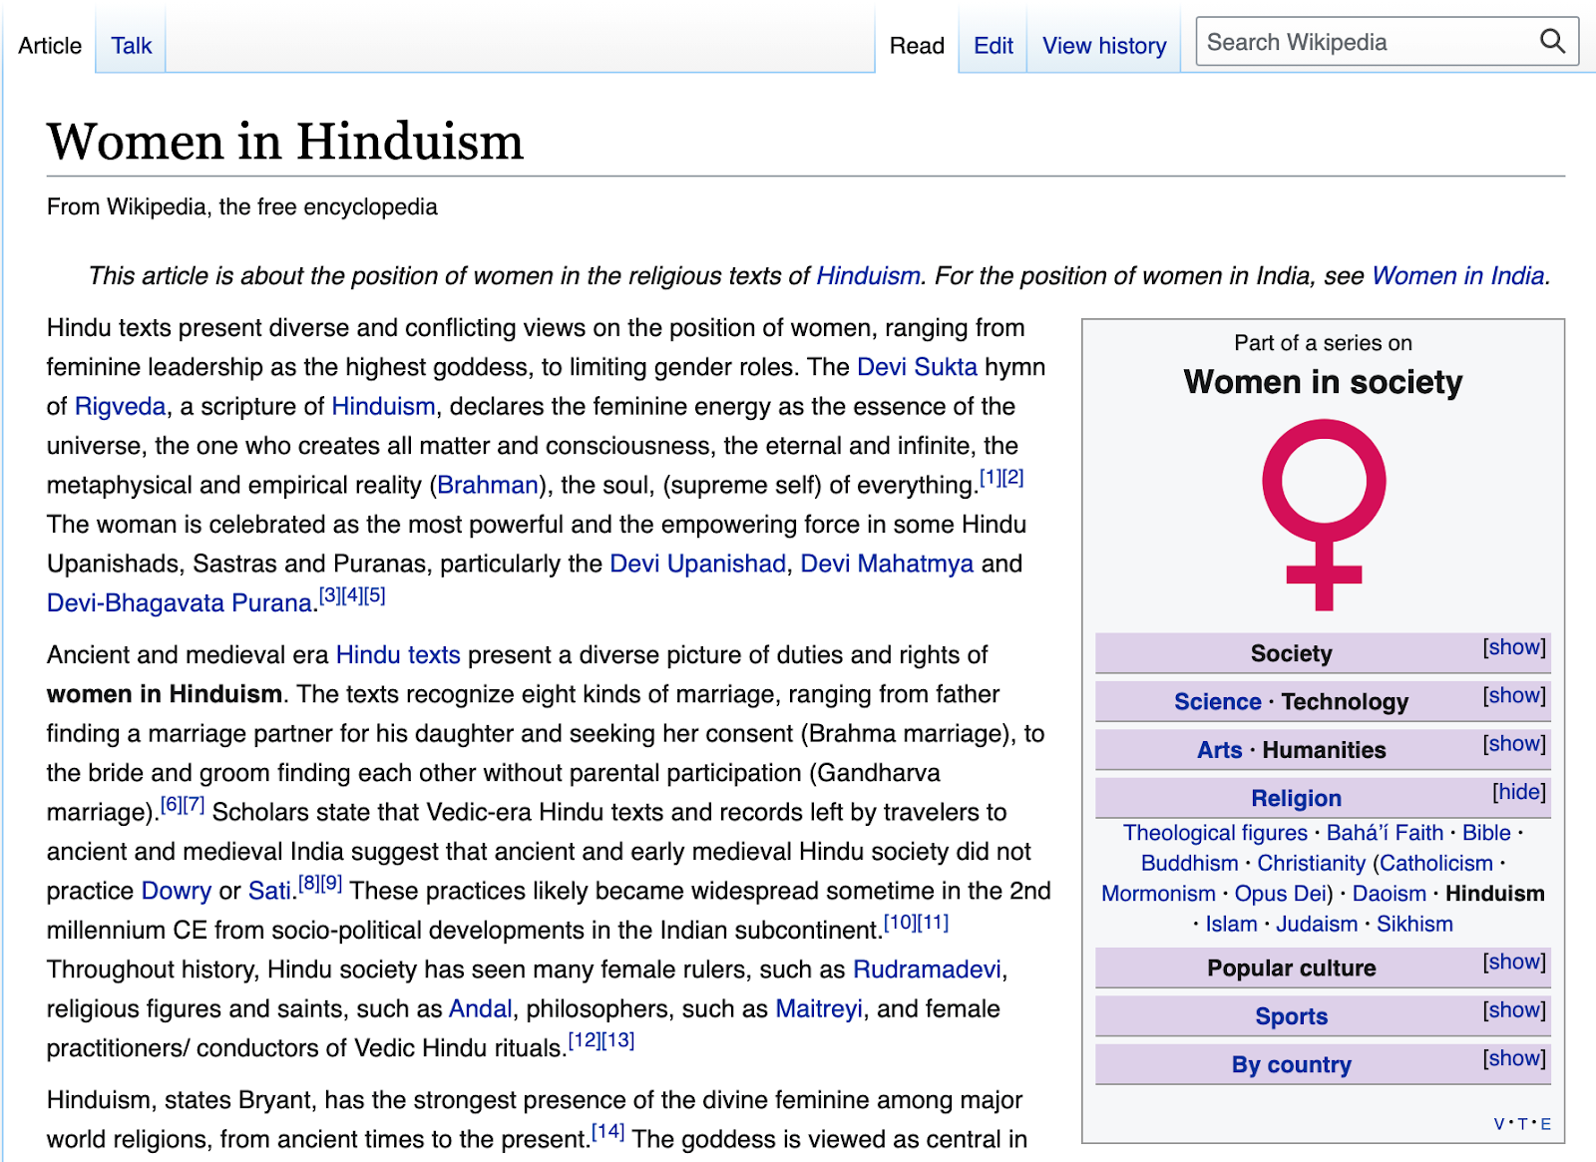1596x1162 pixels.
Task: Follow the Rigveda link
Action: coord(120,407)
